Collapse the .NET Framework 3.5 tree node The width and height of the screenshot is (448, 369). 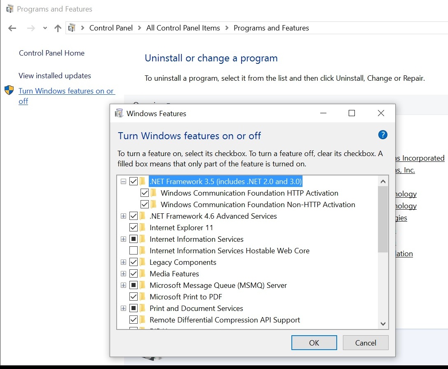[x=123, y=181]
